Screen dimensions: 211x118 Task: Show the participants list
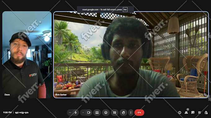[186, 112]
